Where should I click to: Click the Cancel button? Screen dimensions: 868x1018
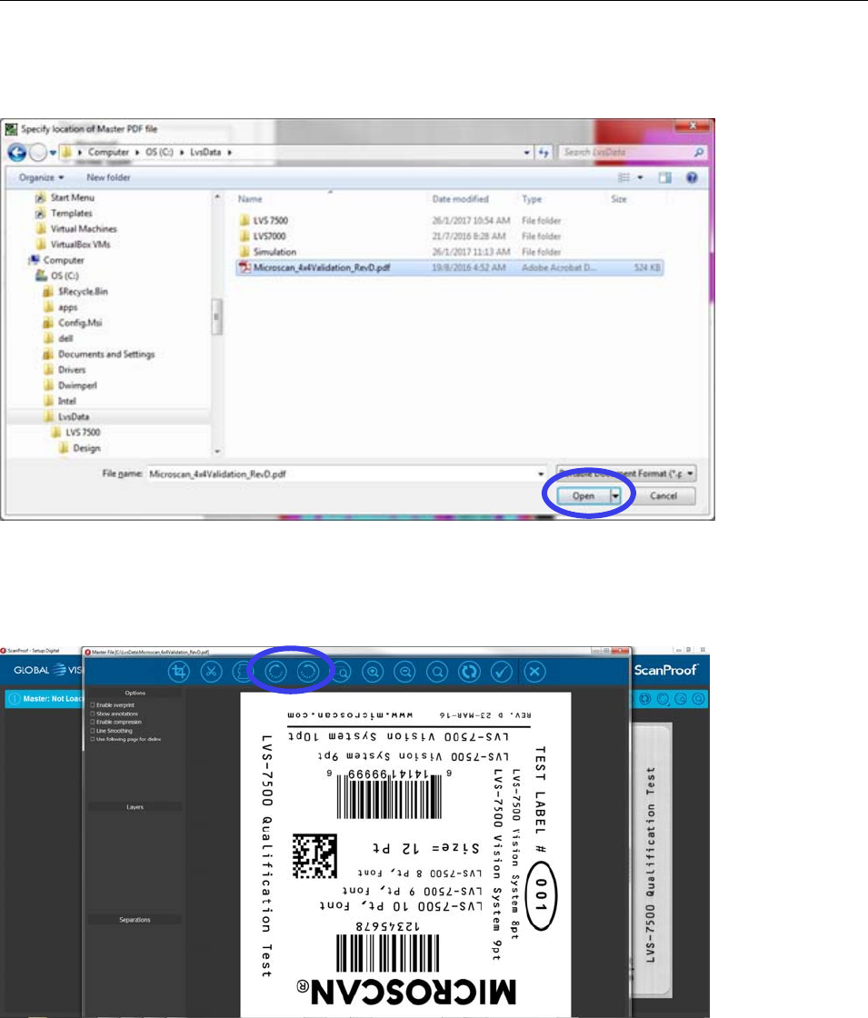pyautogui.click(x=663, y=496)
